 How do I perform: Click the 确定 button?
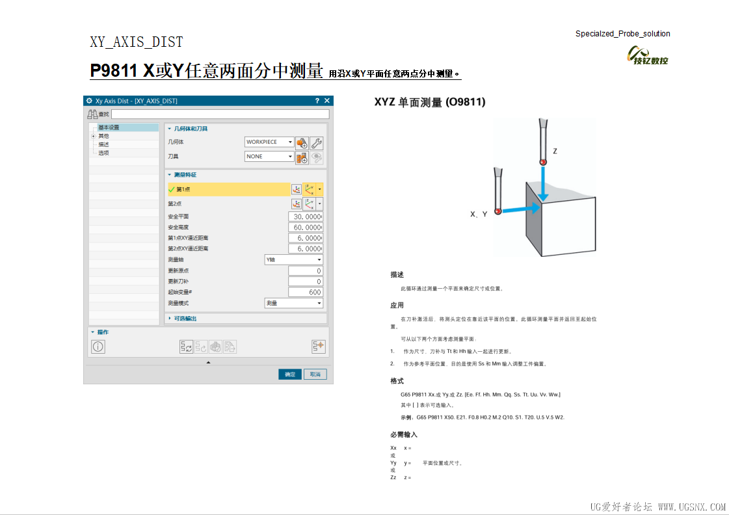pyautogui.click(x=289, y=374)
